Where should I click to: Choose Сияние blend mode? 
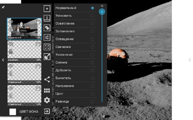pyautogui.click(x=75, y=63)
